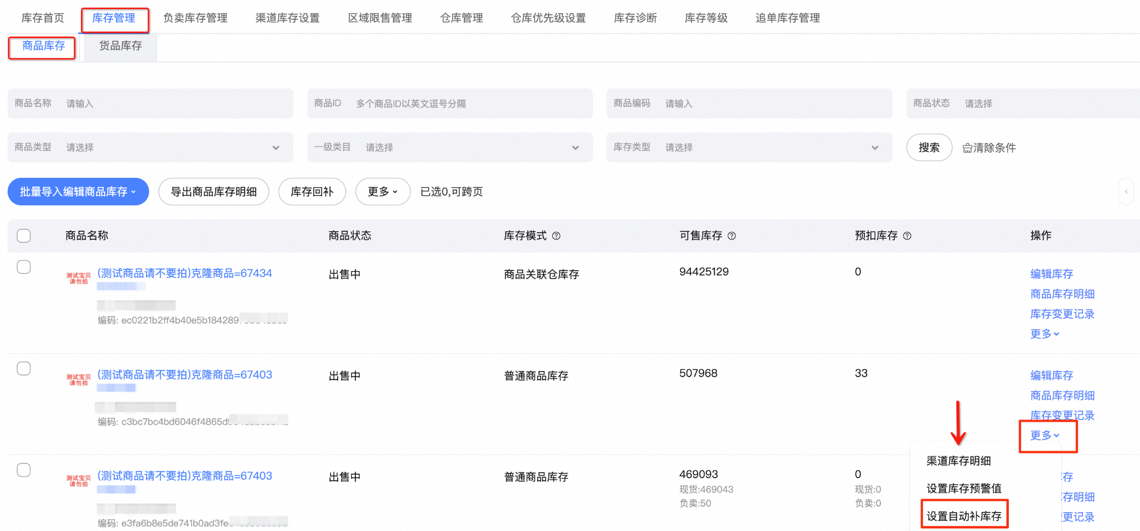This screenshot has width=1140, height=531.
Task: Open thumbnail of product with code c3bc7bc4bd6046f4865d
Action: pos(78,380)
